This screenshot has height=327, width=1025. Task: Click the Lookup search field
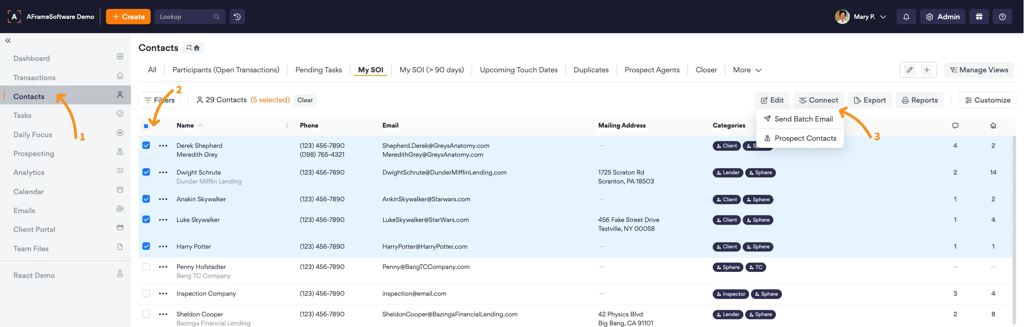190,17
